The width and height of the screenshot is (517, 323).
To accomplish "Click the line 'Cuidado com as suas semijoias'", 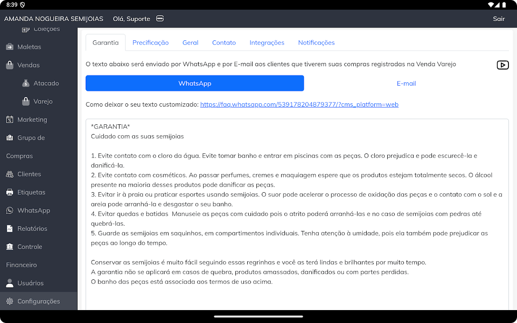I will (x=137, y=136).
